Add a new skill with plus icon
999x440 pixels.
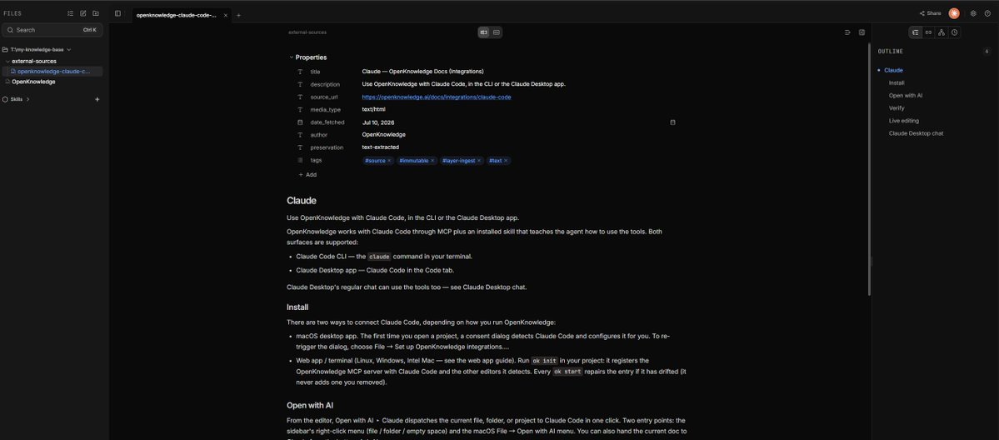[x=97, y=99]
